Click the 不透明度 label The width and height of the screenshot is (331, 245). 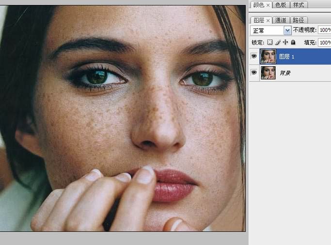tap(305, 30)
